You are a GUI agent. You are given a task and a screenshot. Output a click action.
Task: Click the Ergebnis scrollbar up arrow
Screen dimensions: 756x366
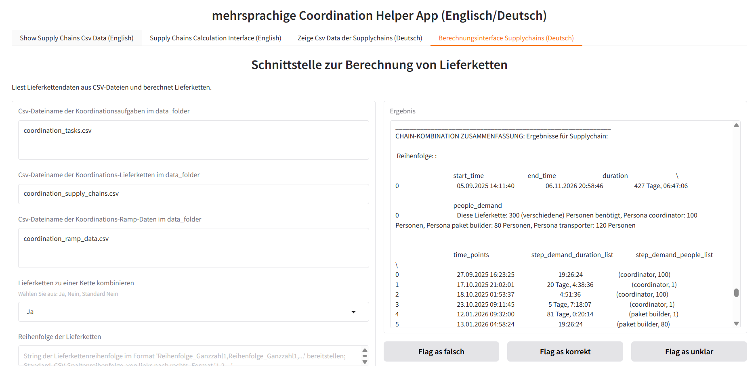click(x=736, y=125)
